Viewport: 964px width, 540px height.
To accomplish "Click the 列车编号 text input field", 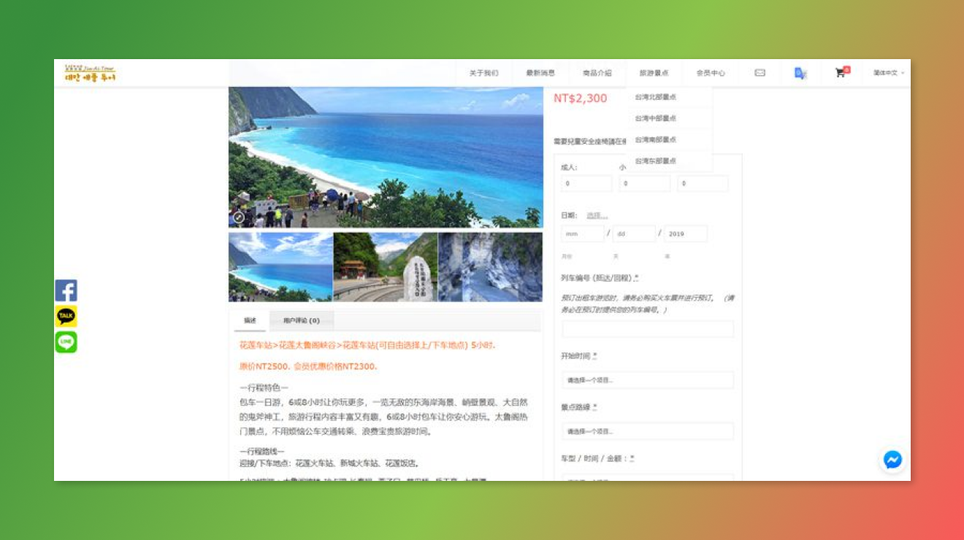I will click(647, 329).
